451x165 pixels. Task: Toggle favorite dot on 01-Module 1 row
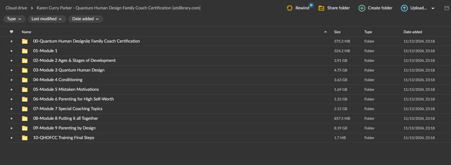coord(11,51)
